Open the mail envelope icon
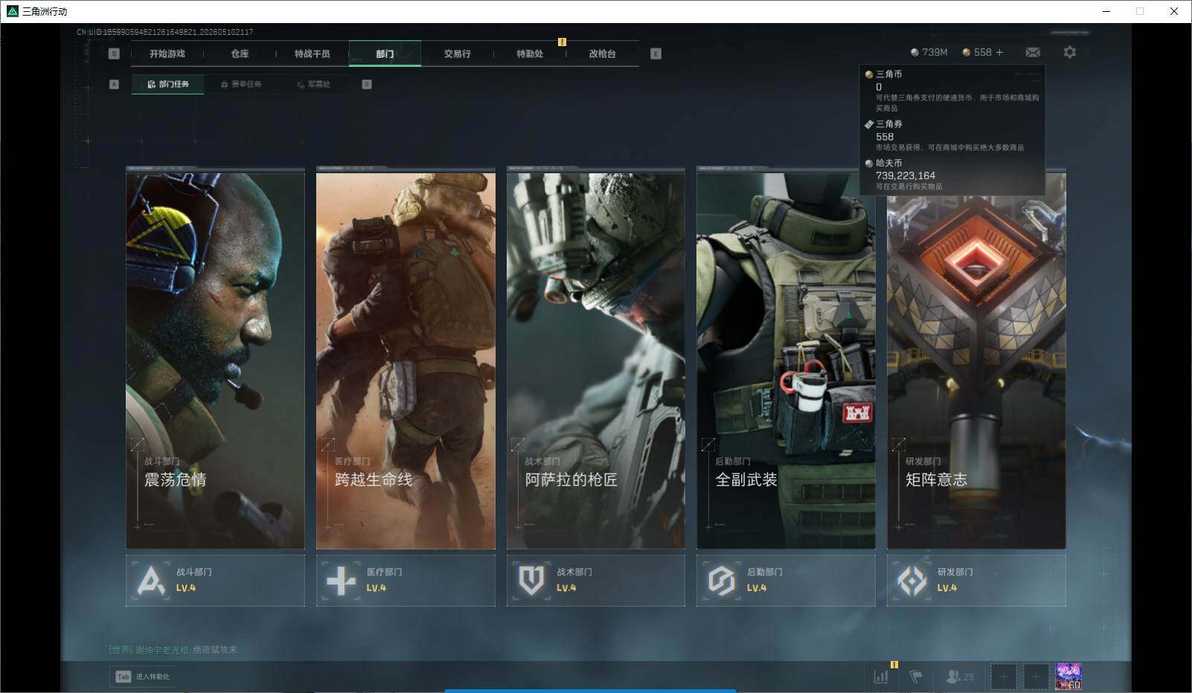The height and width of the screenshot is (693, 1192). [x=1033, y=52]
